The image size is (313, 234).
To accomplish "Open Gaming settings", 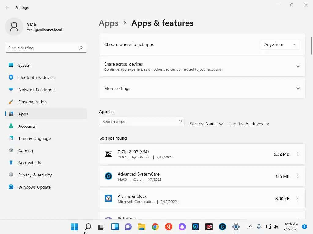I will click(46, 151).
